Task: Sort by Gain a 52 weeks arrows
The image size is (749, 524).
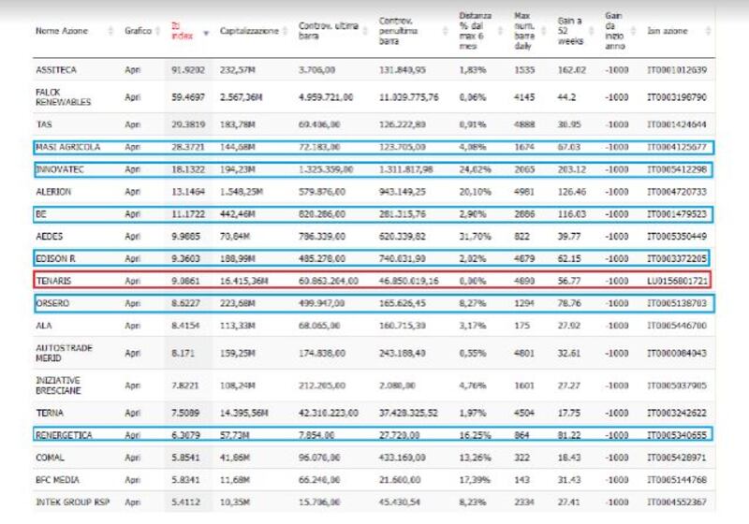Action: [592, 31]
